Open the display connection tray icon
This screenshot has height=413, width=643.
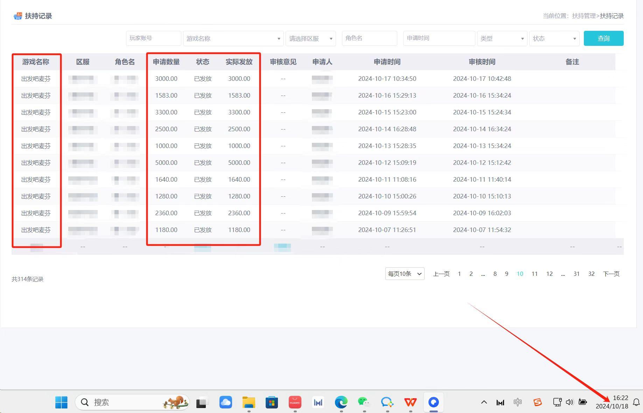557,402
